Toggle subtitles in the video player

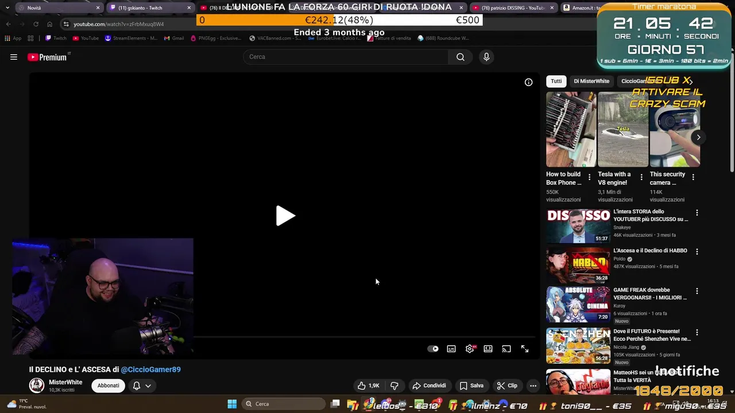click(x=451, y=349)
